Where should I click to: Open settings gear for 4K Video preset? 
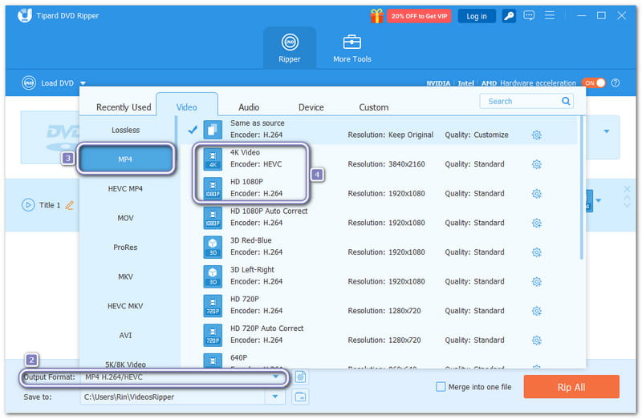click(537, 164)
